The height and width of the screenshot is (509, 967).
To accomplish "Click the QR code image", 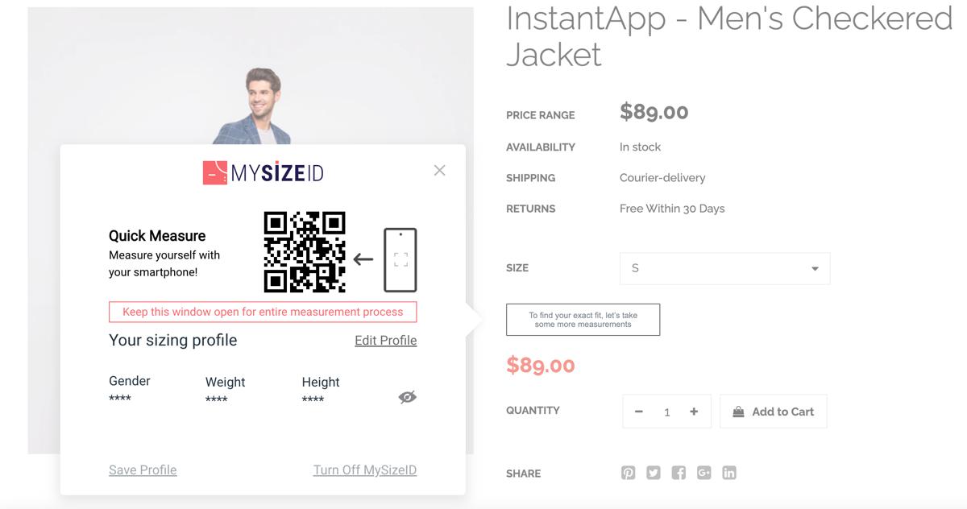I will point(305,251).
